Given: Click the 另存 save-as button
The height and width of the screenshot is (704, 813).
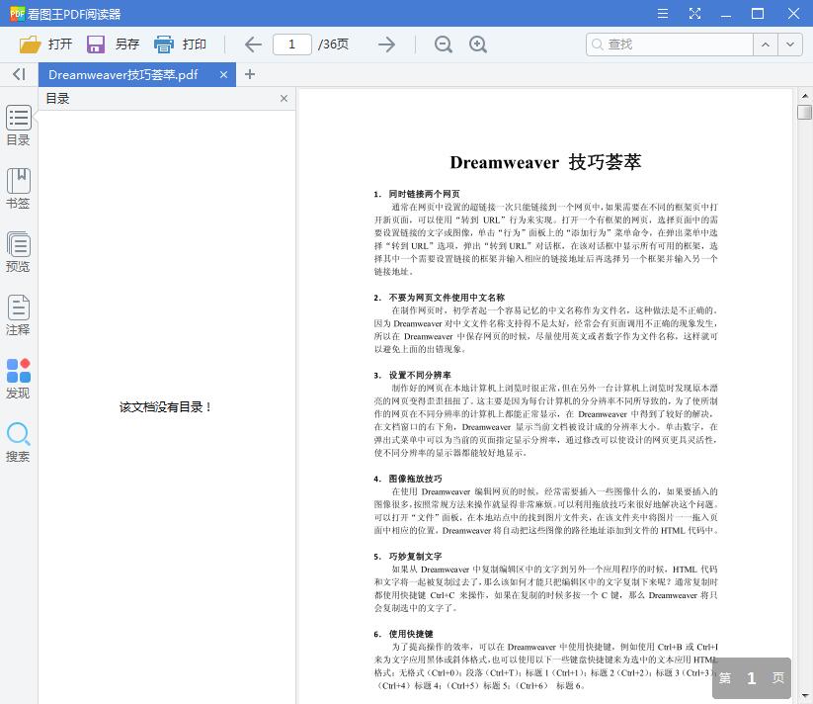Looking at the screenshot, I should coord(113,44).
